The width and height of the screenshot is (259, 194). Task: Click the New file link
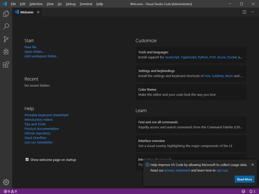30,47
